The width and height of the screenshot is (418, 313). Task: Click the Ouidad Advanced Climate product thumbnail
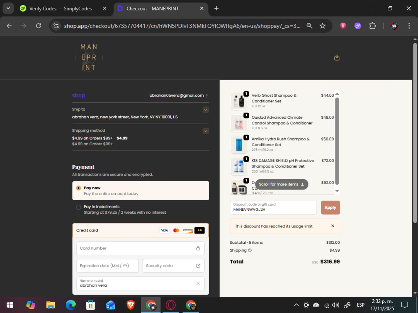(239, 123)
